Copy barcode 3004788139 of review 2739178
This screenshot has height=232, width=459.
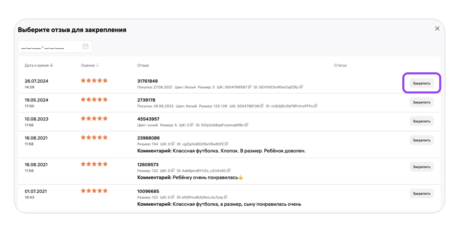coord(262,106)
